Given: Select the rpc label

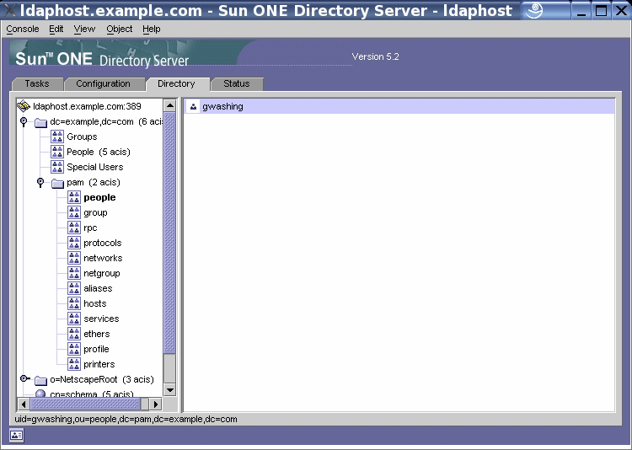Looking at the screenshot, I should coord(90,228).
